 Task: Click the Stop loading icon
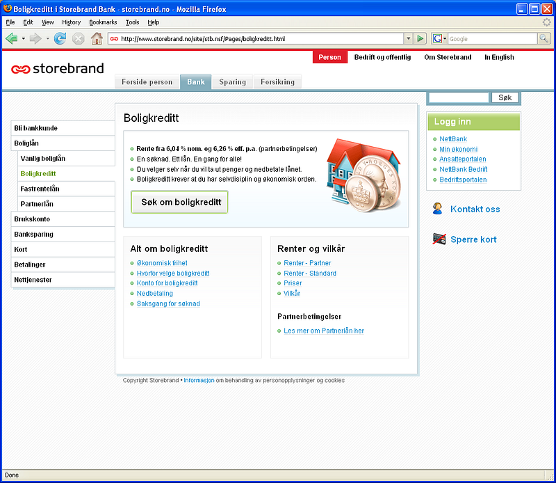coord(79,38)
